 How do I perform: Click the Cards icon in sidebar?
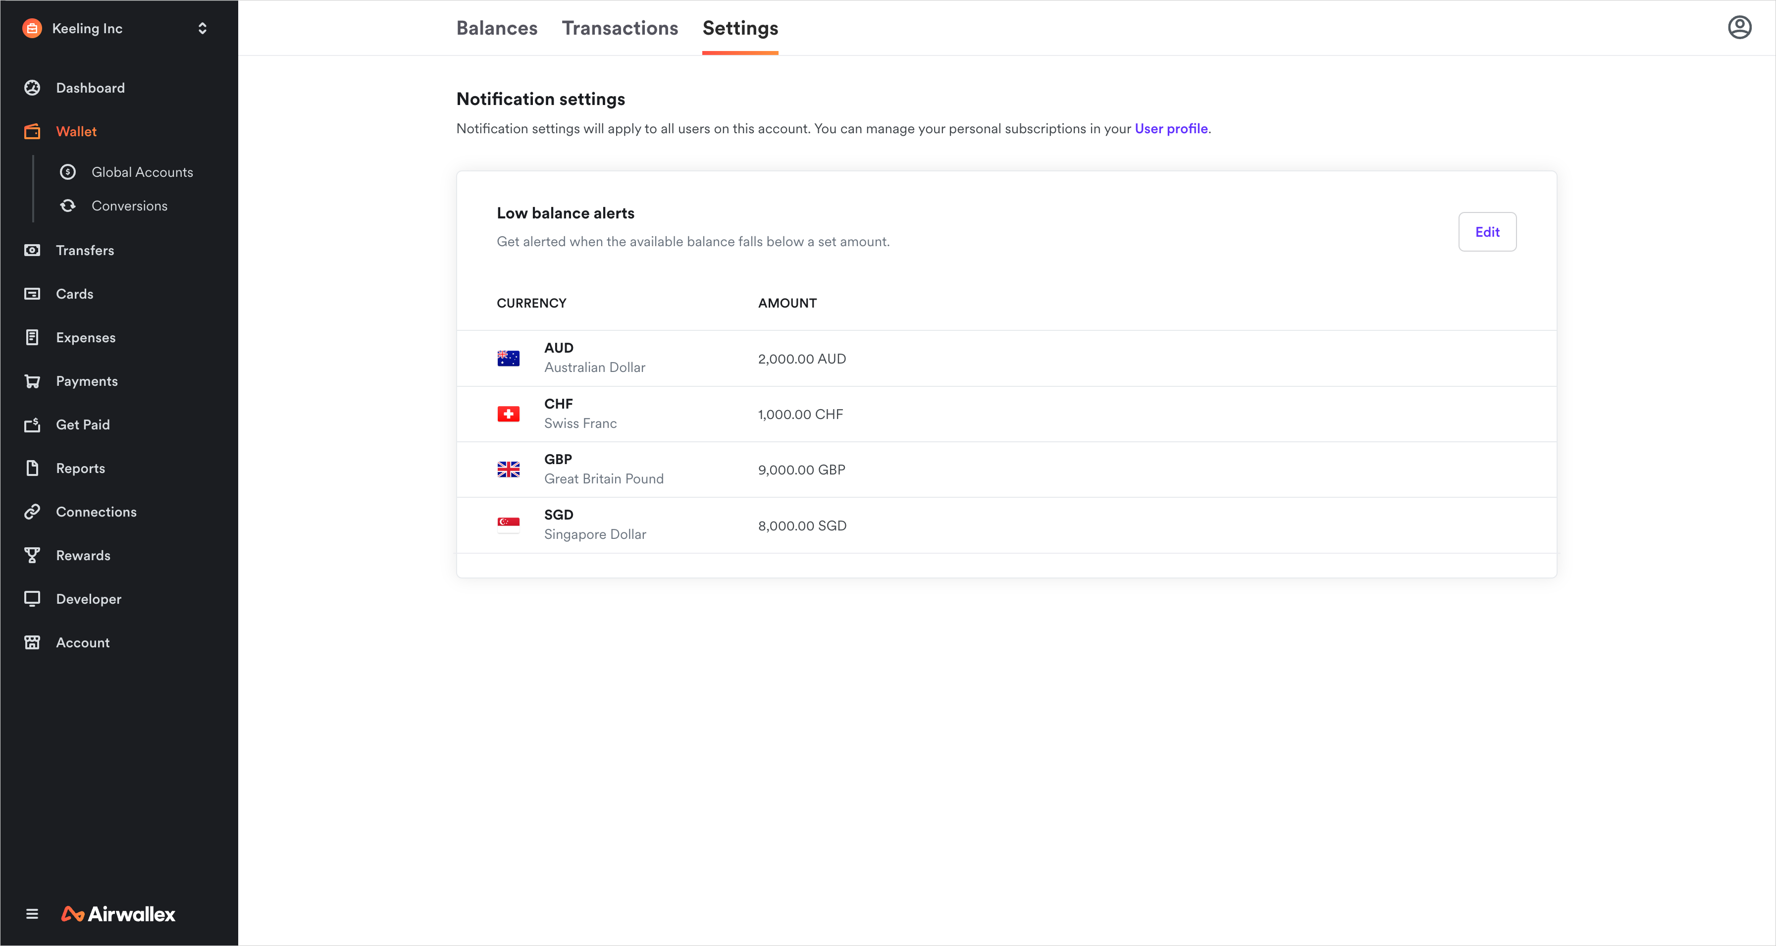pos(32,294)
